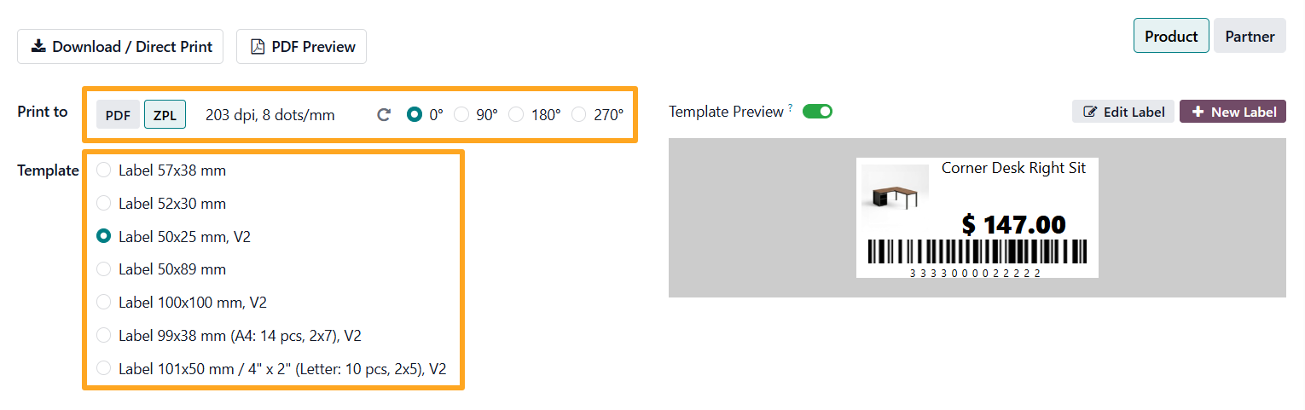Choose Label 52x30 mm template
The width and height of the screenshot is (1305, 410).
104,204
